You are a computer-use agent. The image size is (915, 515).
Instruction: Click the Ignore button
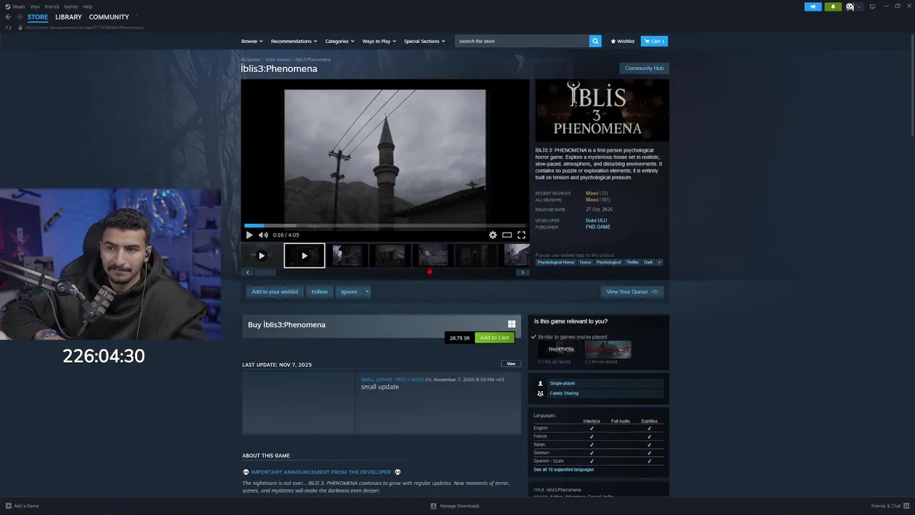349,291
